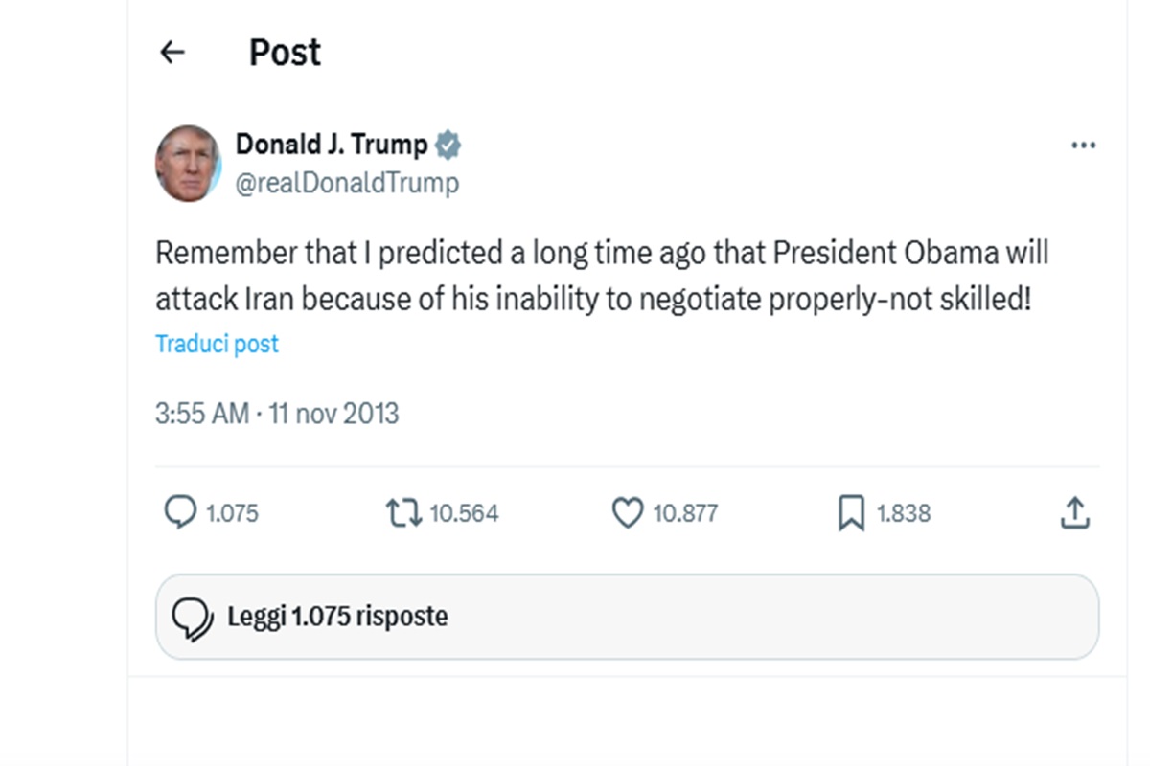Open the three-dot more options menu
The width and height of the screenshot is (1150, 766).
coord(1083,146)
